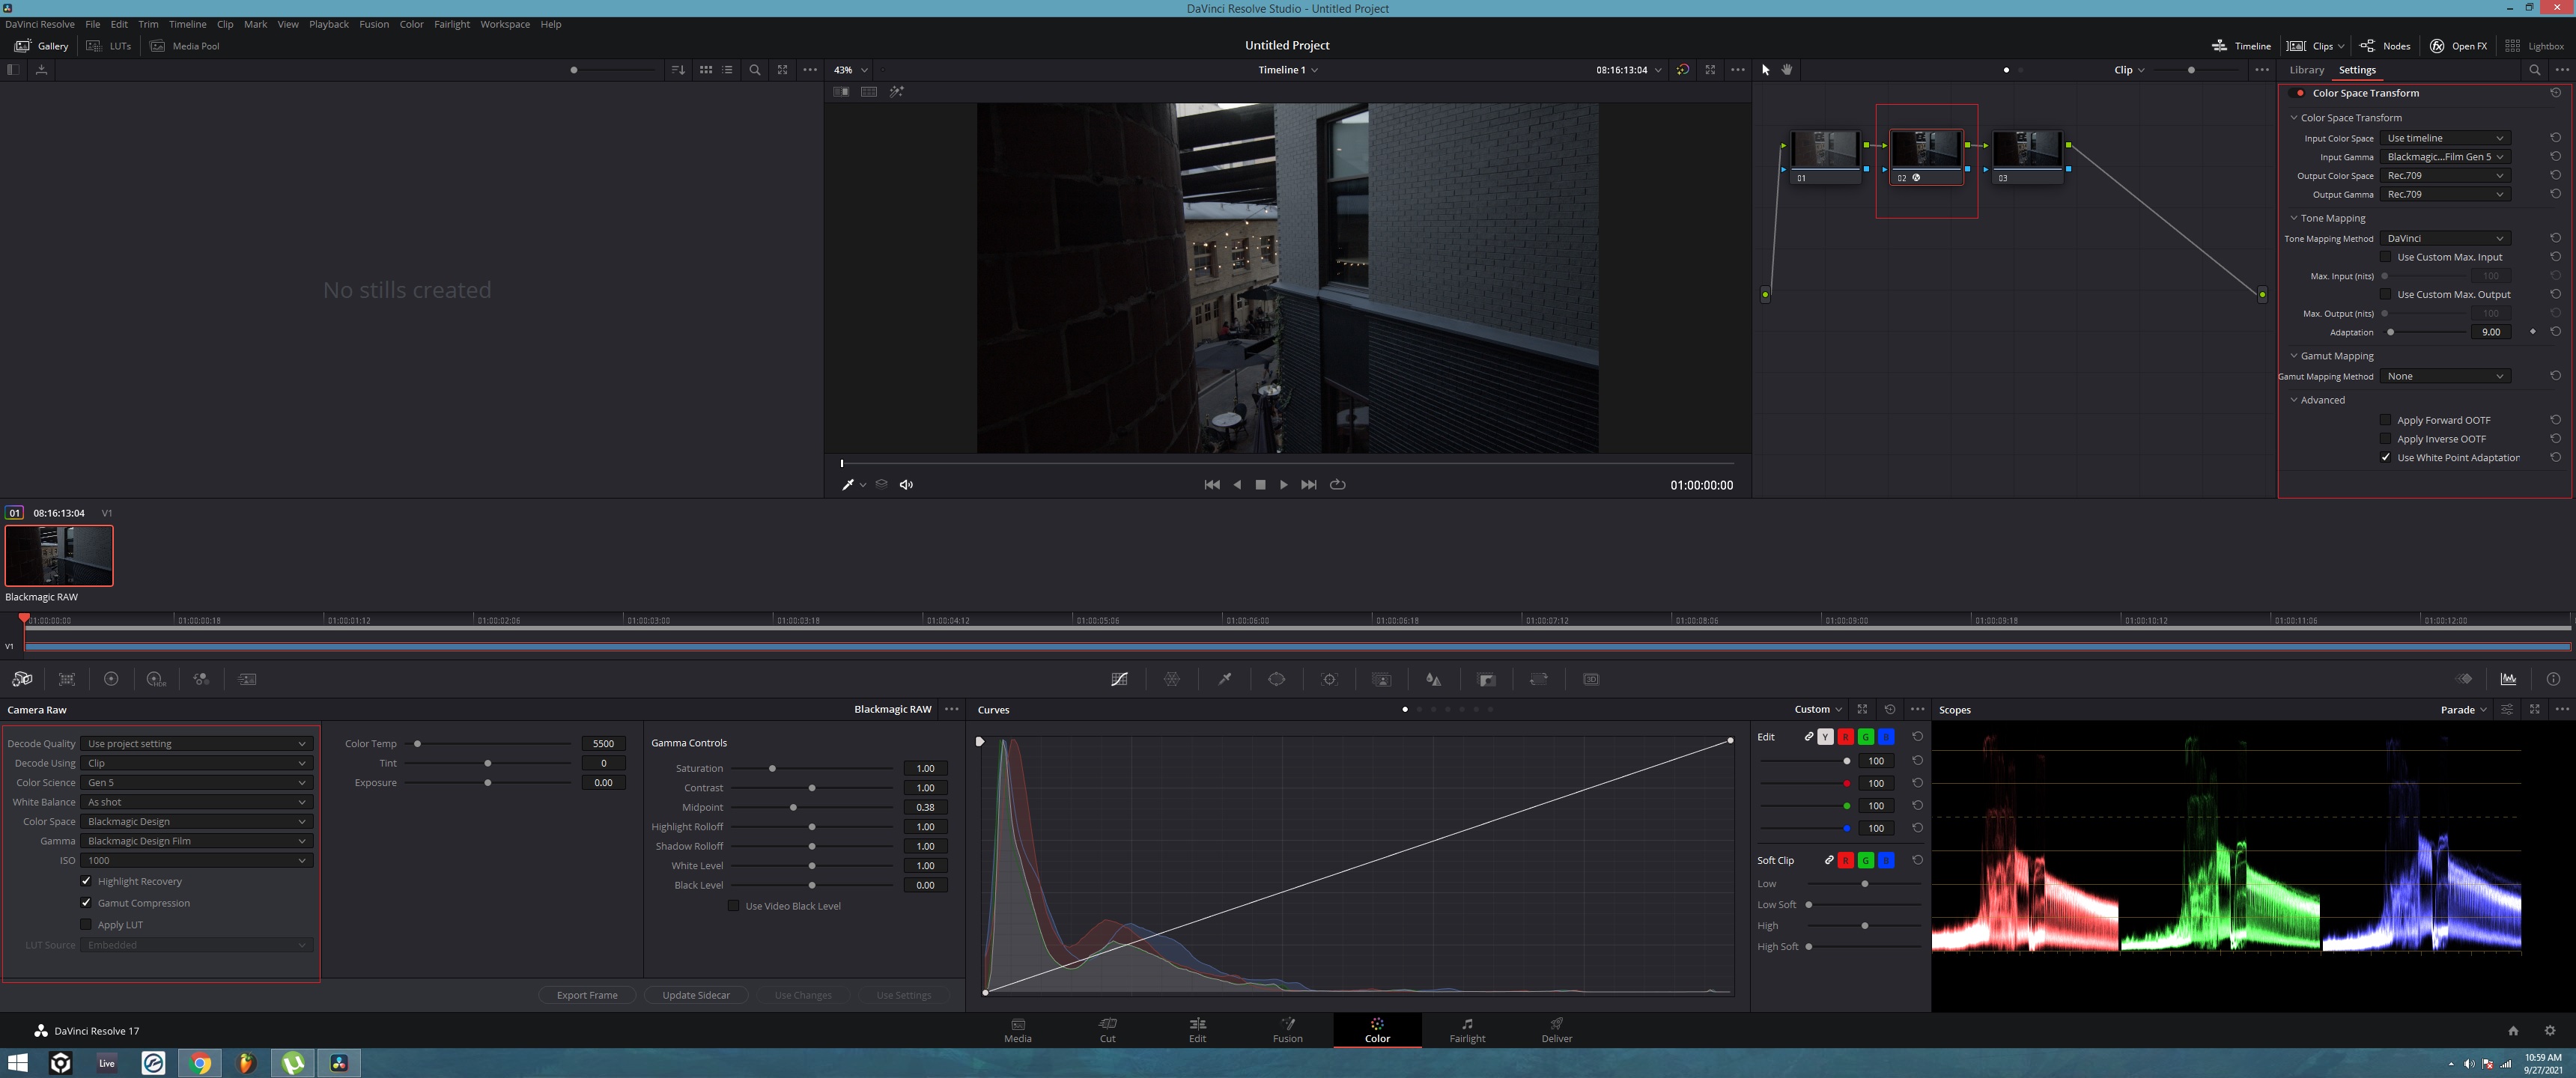Open the Curves palette icon
The height and width of the screenshot is (1078, 2576).
(1119, 679)
